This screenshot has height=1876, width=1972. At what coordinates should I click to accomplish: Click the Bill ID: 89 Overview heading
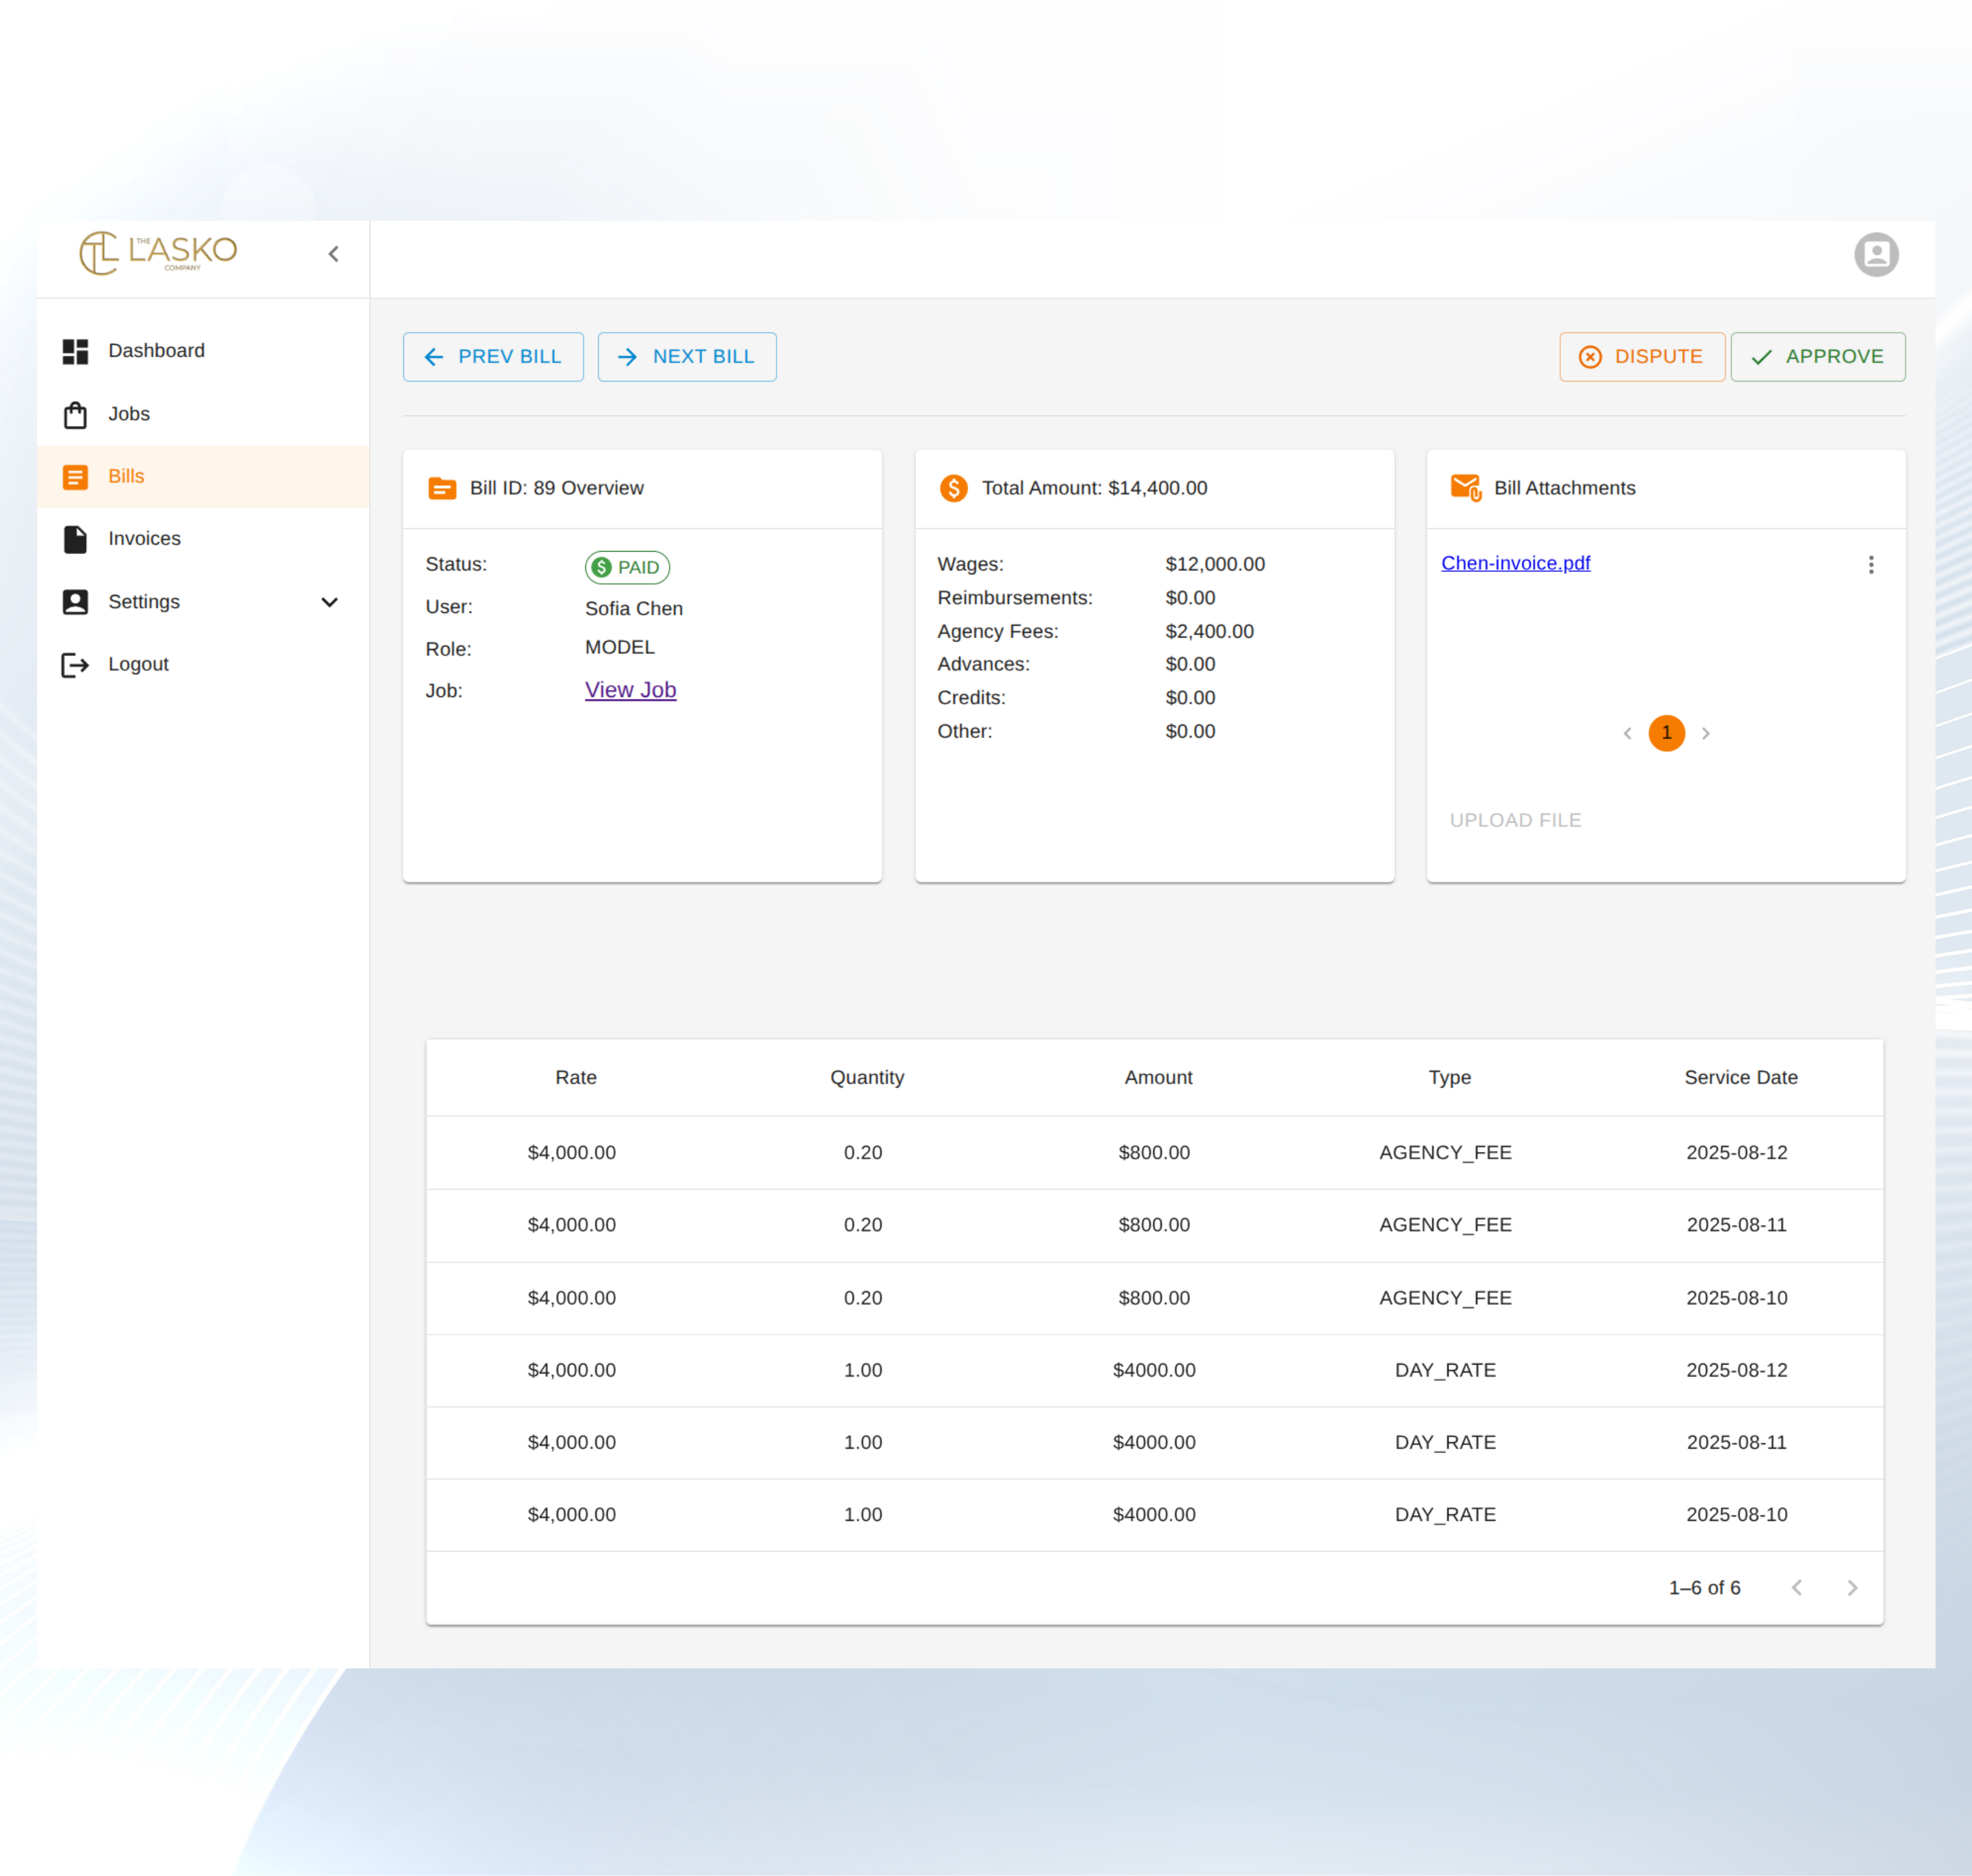pos(557,488)
